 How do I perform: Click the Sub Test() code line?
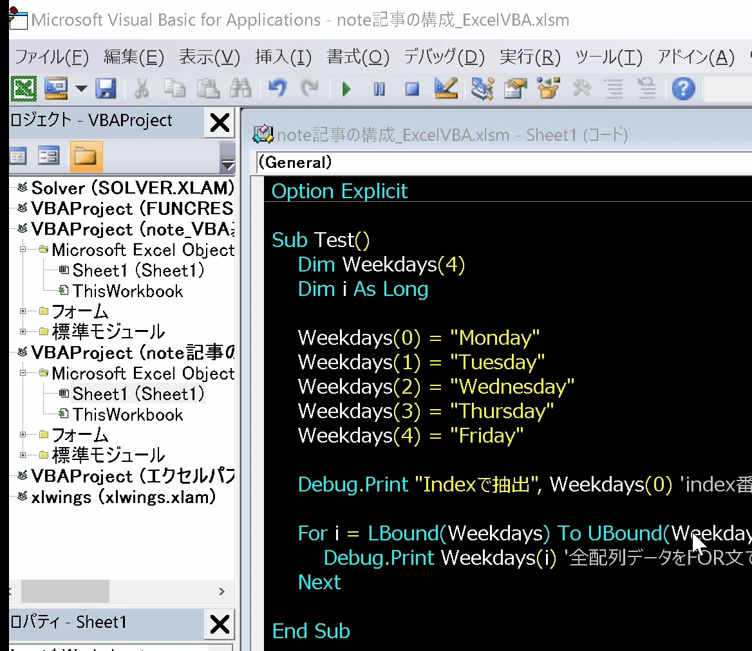(321, 240)
